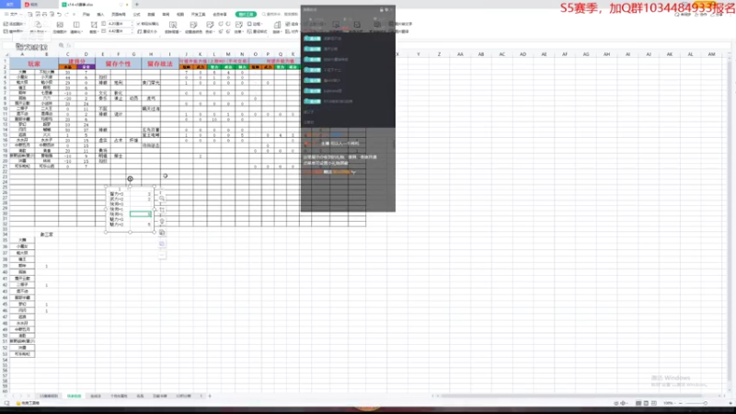Expand the 组合 group dropdown
The image size is (736, 414).
point(293,24)
